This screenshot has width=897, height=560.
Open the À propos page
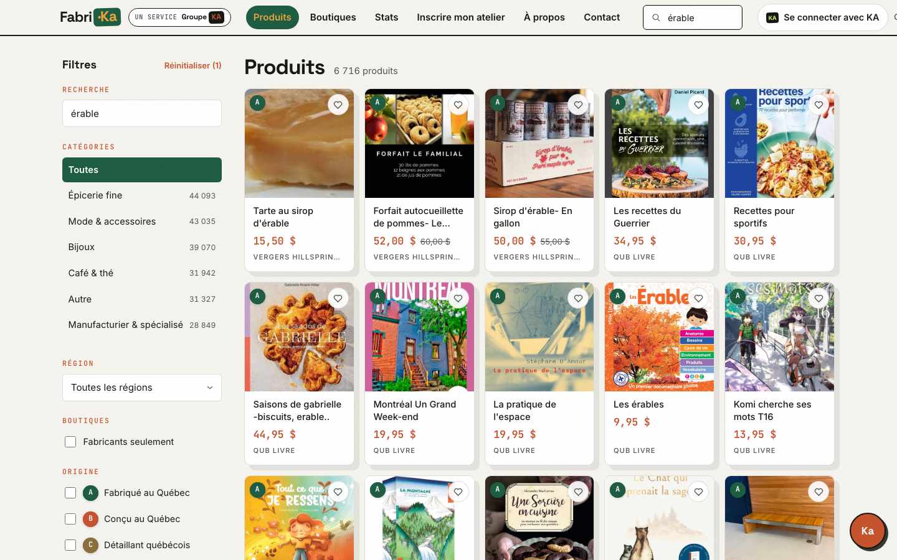coord(544,17)
